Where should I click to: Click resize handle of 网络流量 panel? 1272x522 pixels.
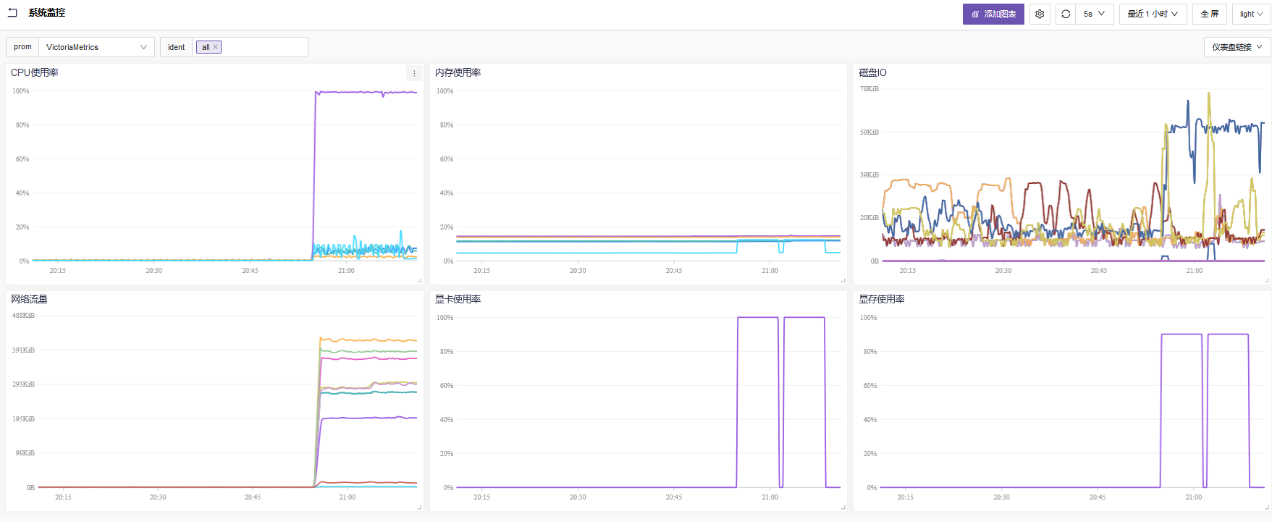(x=419, y=507)
